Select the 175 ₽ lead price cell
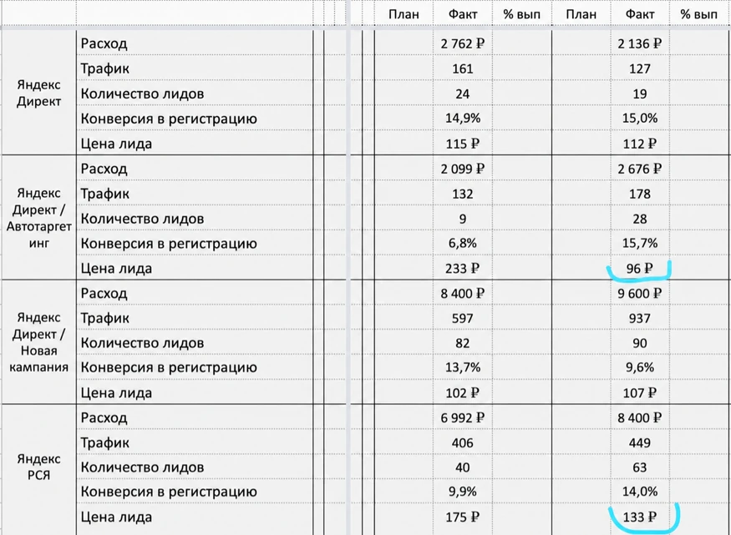The width and height of the screenshot is (731, 535). (x=463, y=517)
